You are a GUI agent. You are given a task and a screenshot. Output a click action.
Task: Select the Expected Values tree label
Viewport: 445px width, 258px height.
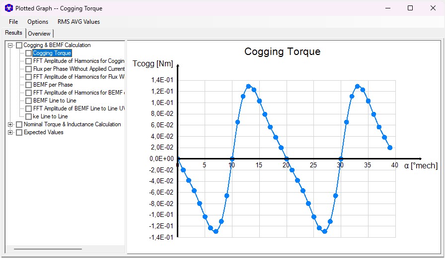43,132
